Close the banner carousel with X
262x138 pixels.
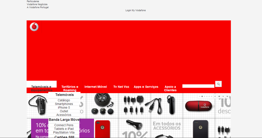click(x=227, y=96)
